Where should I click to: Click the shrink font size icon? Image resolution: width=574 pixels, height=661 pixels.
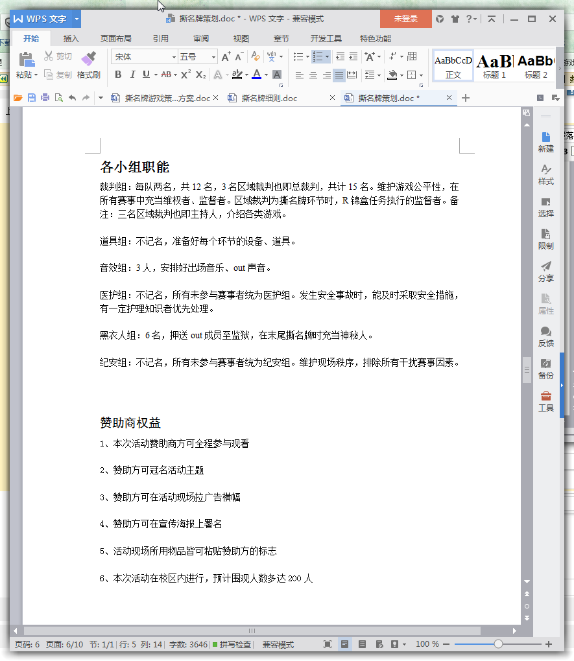pos(239,56)
